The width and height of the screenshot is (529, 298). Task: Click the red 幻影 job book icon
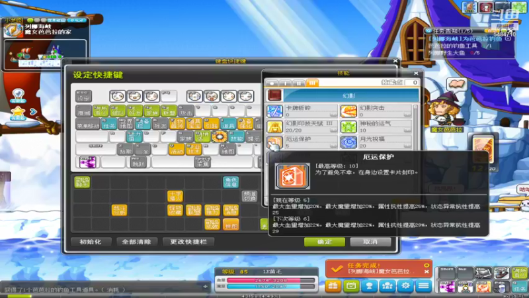[274, 95]
